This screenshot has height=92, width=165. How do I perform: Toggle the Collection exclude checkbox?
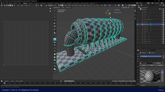coord(160,9)
